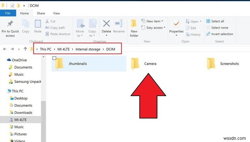Click the Paste shortcut icon

point(47,34)
